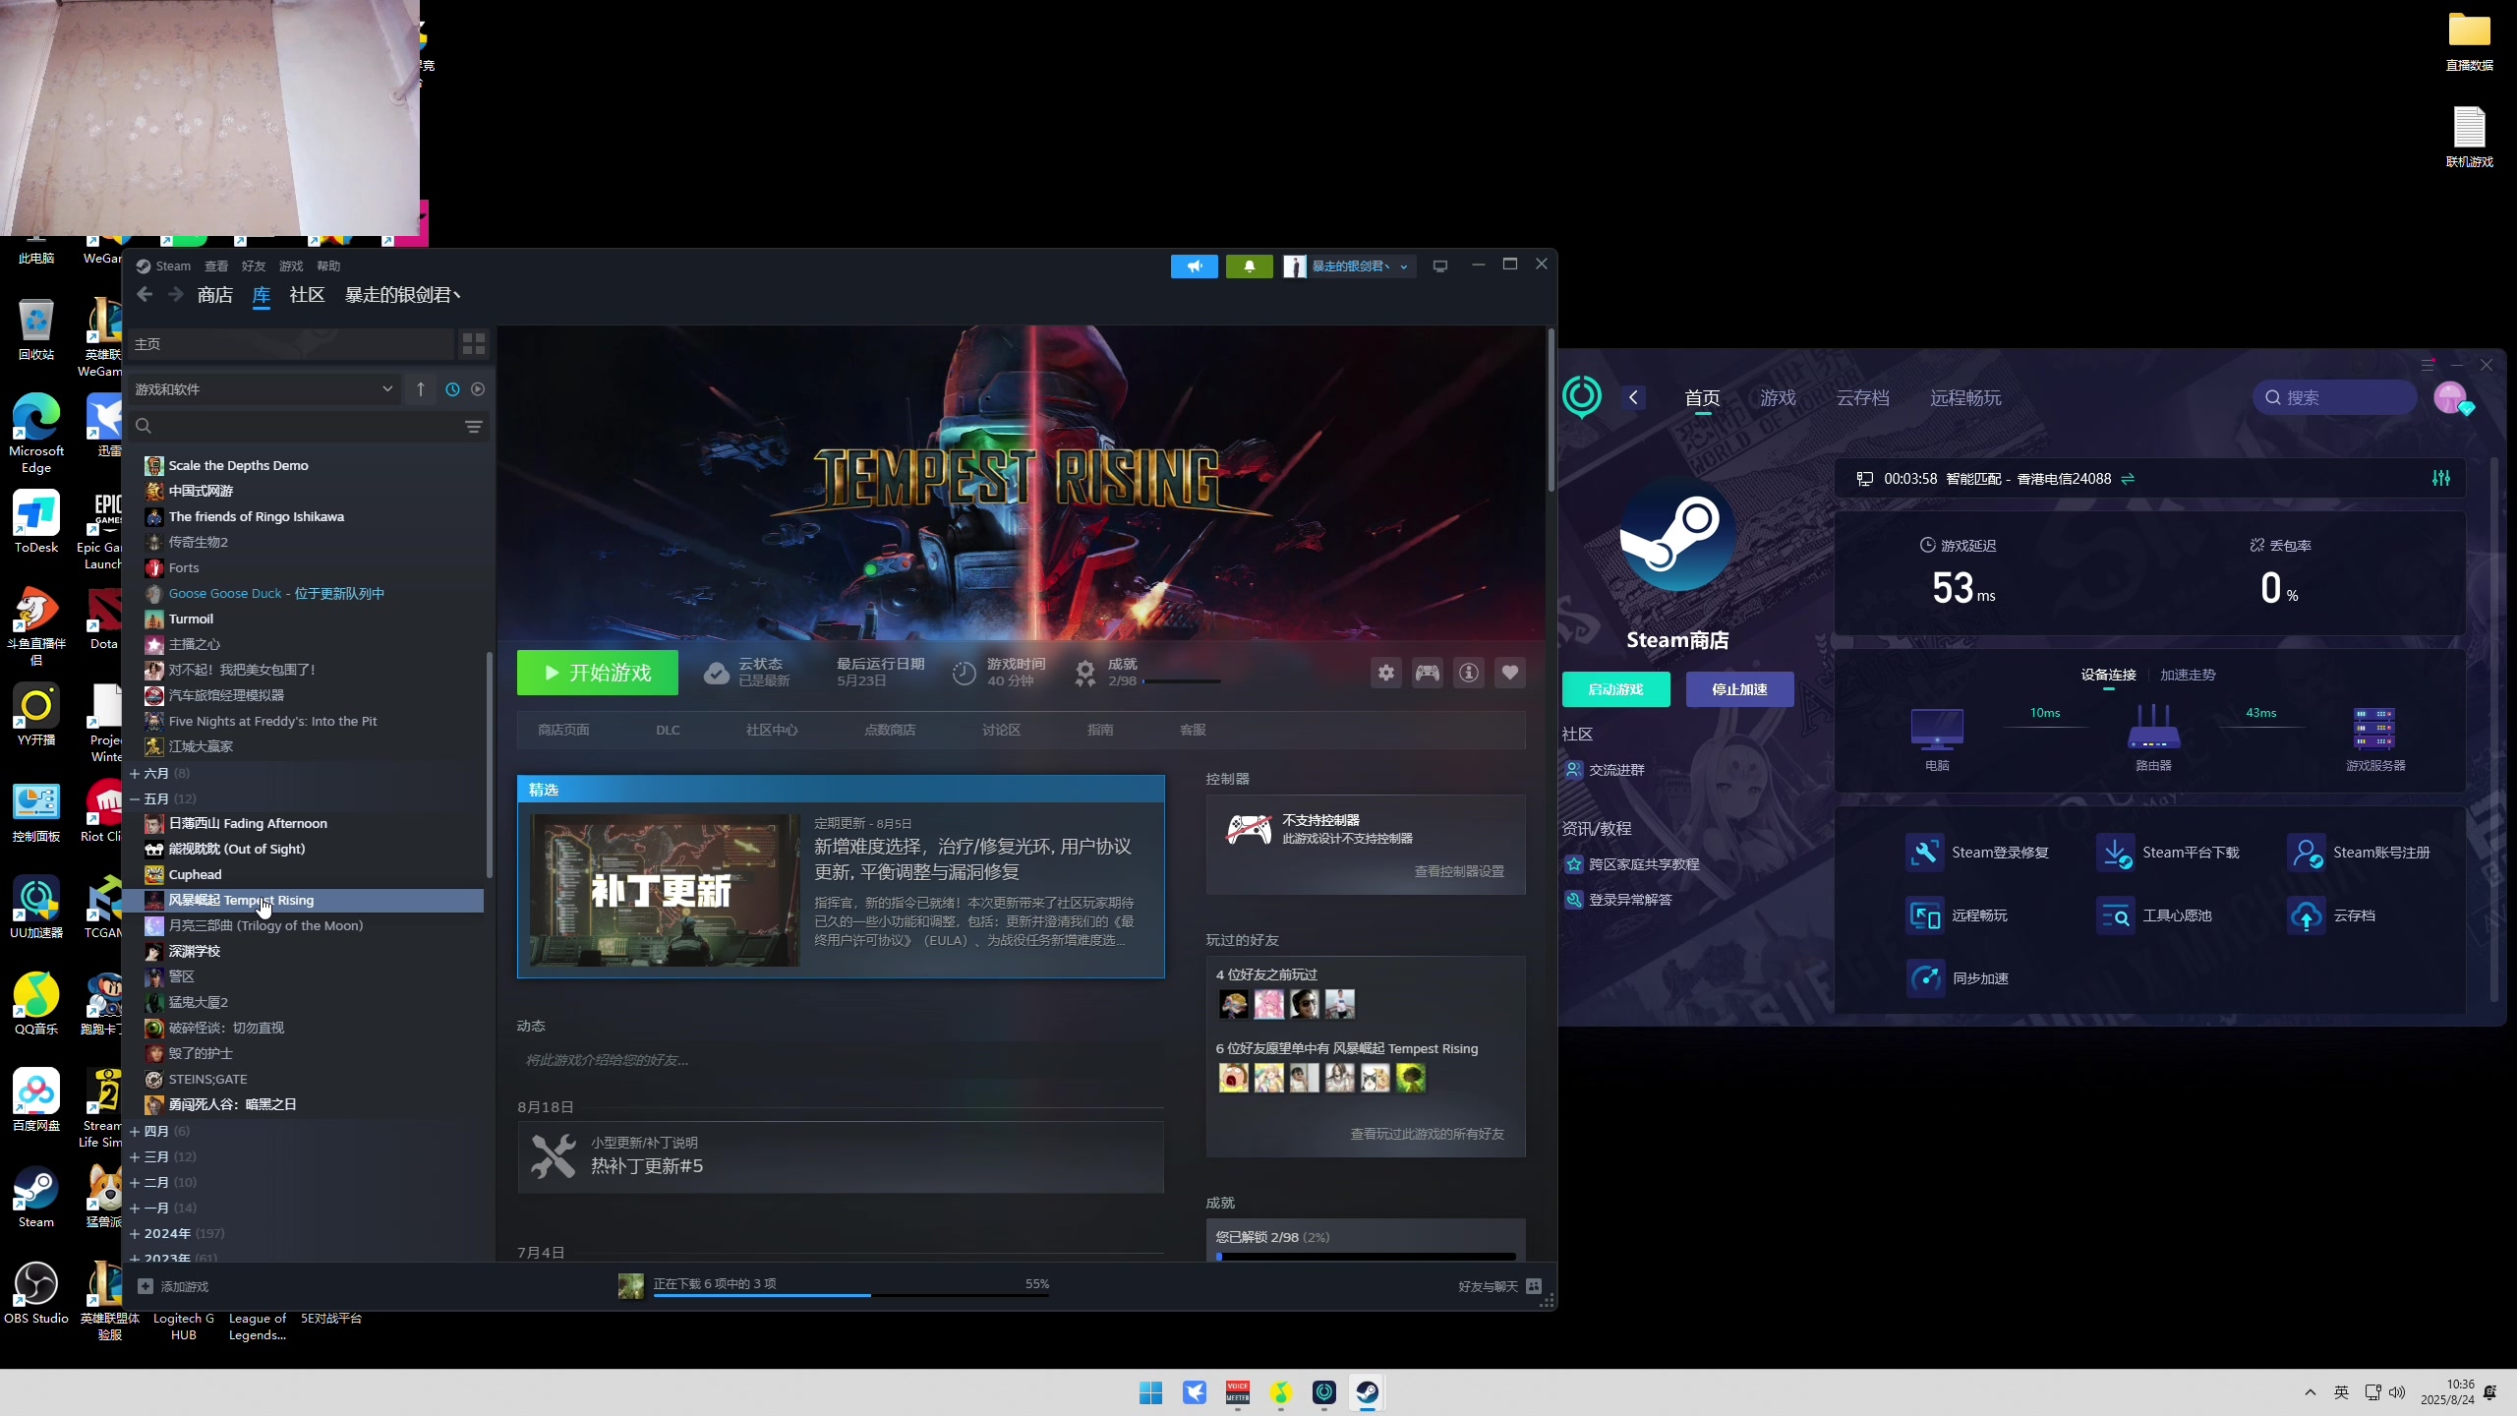Open 查看控制器设置 link
The image size is (2517, 1416).
tap(1459, 871)
